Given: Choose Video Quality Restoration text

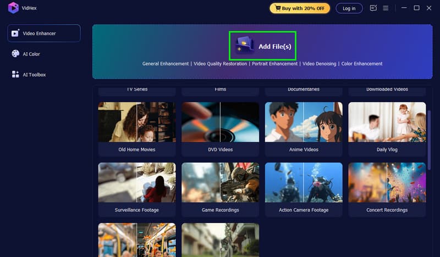Looking at the screenshot, I should (221, 64).
